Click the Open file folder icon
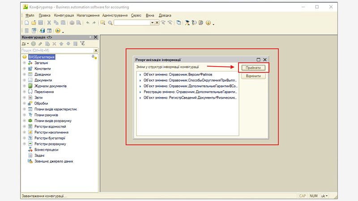The height and width of the screenshot is (201, 358). point(34,22)
